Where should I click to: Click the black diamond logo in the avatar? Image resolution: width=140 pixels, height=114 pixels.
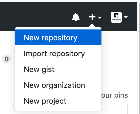coord(116,15)
